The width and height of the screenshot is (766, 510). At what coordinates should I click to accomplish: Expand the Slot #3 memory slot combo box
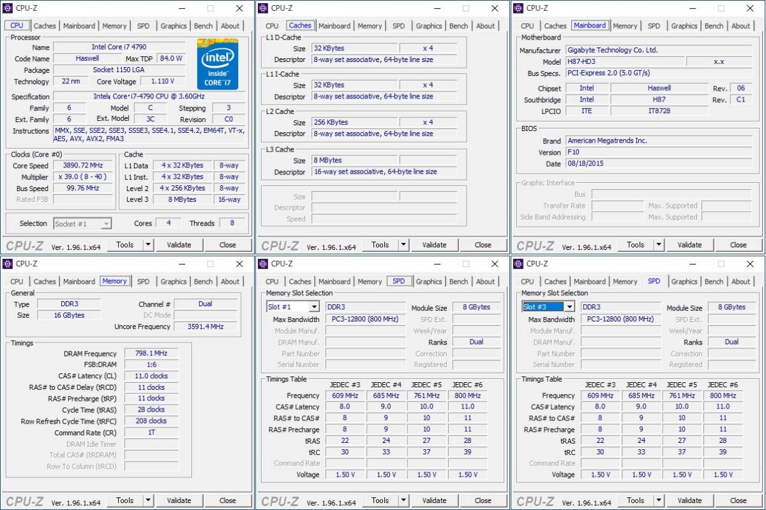coord(569,307)
